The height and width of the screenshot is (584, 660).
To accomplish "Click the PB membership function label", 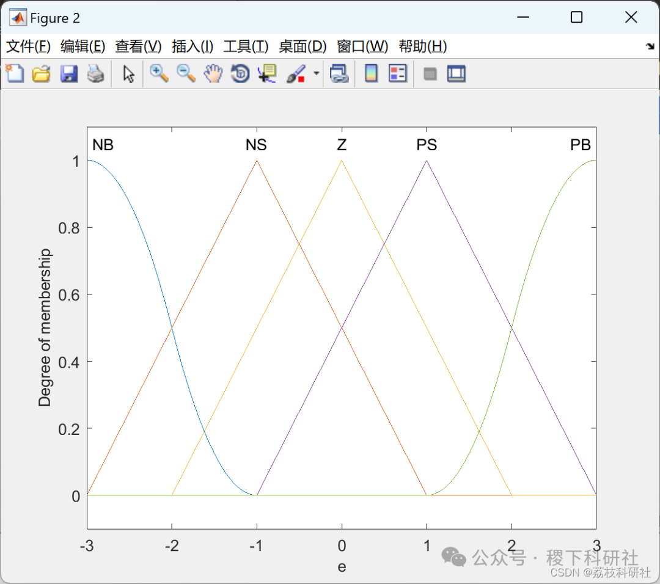I will tap(581, 145).
